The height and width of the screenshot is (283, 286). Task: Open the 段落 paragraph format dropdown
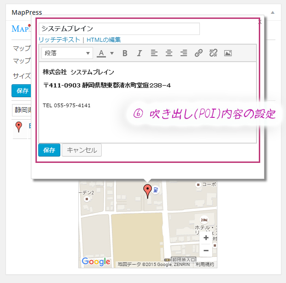tap(67, 53)
